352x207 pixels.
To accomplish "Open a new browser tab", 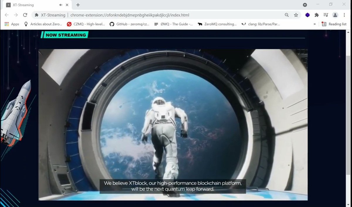I will coord(78,5).
